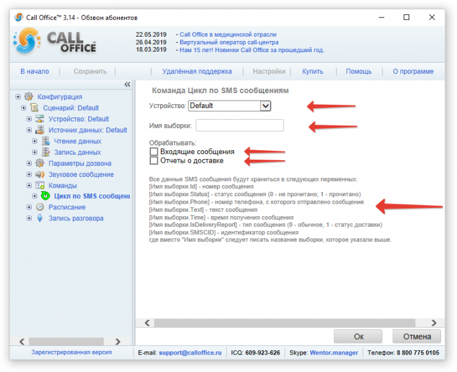Screen dimensions: 457x372
Task: Click the Команды icon
Action: [x=40, y=185]
